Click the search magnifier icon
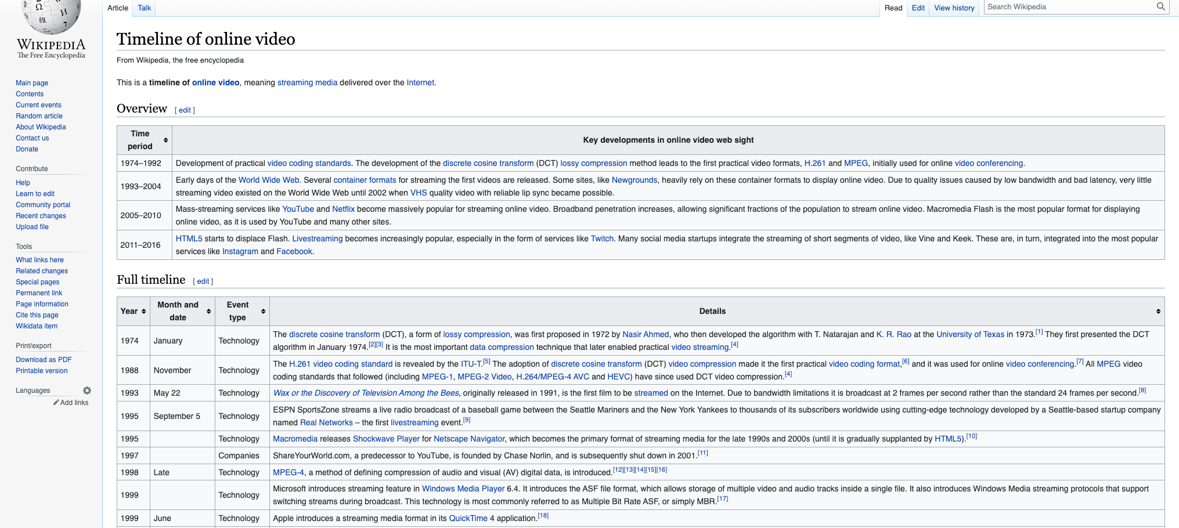 (1160, 6)
